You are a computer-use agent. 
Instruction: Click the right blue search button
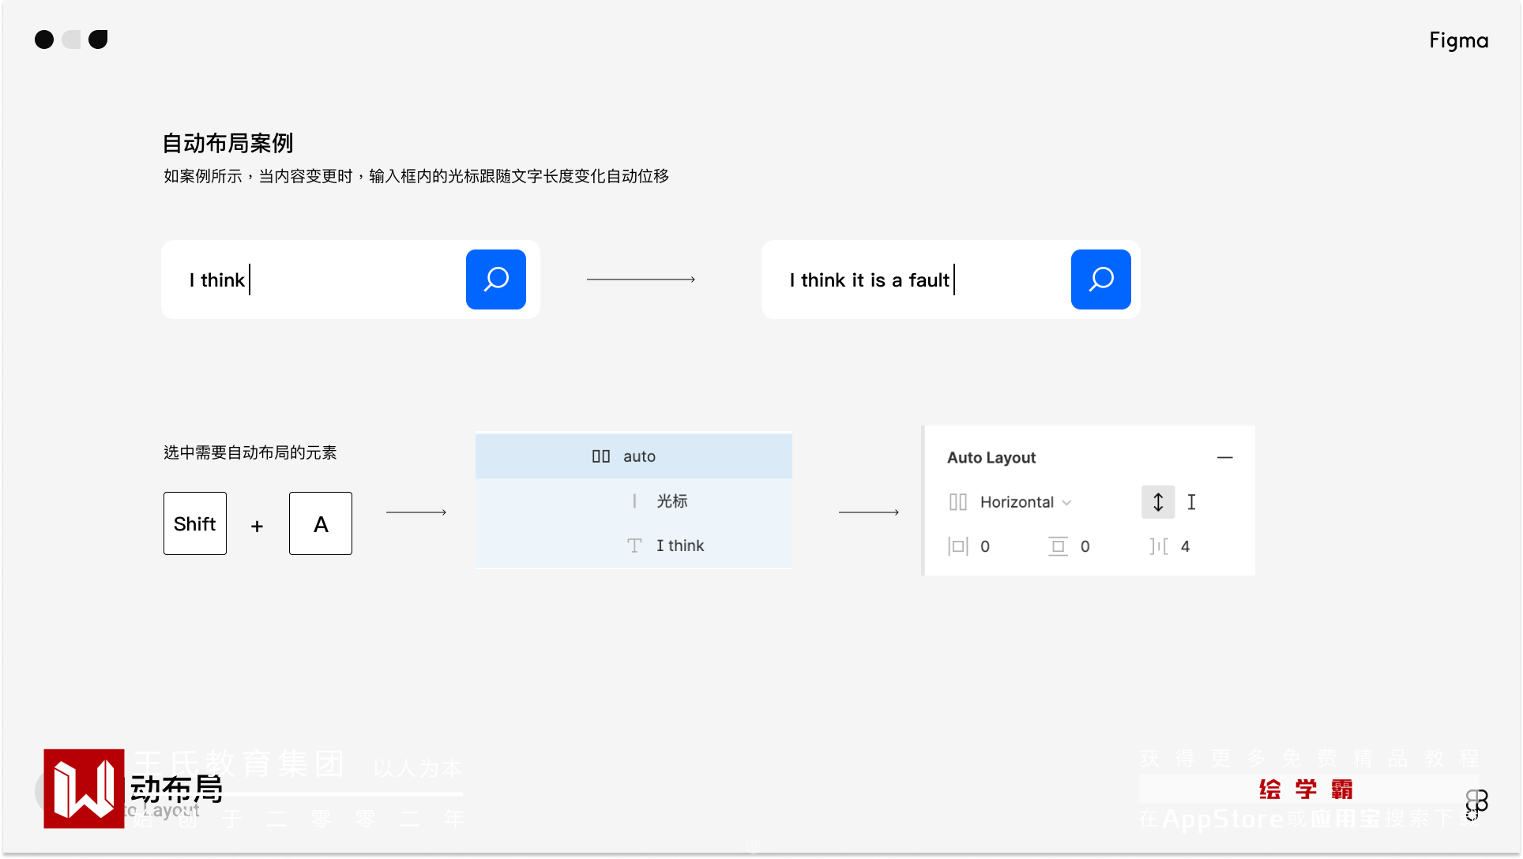pos(1100,279)
